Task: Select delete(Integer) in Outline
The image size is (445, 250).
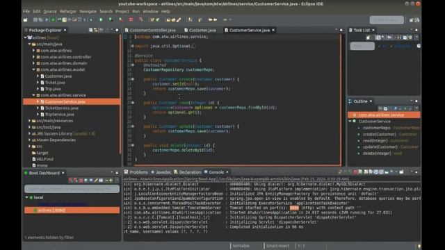Action: (377, 153)
